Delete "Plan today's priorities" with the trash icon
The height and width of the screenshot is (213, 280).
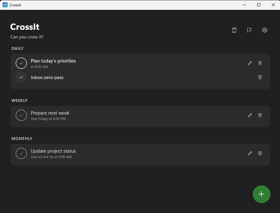point(260,63)
